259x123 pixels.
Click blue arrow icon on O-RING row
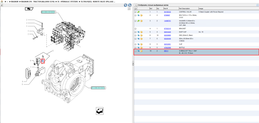point(138,51)
